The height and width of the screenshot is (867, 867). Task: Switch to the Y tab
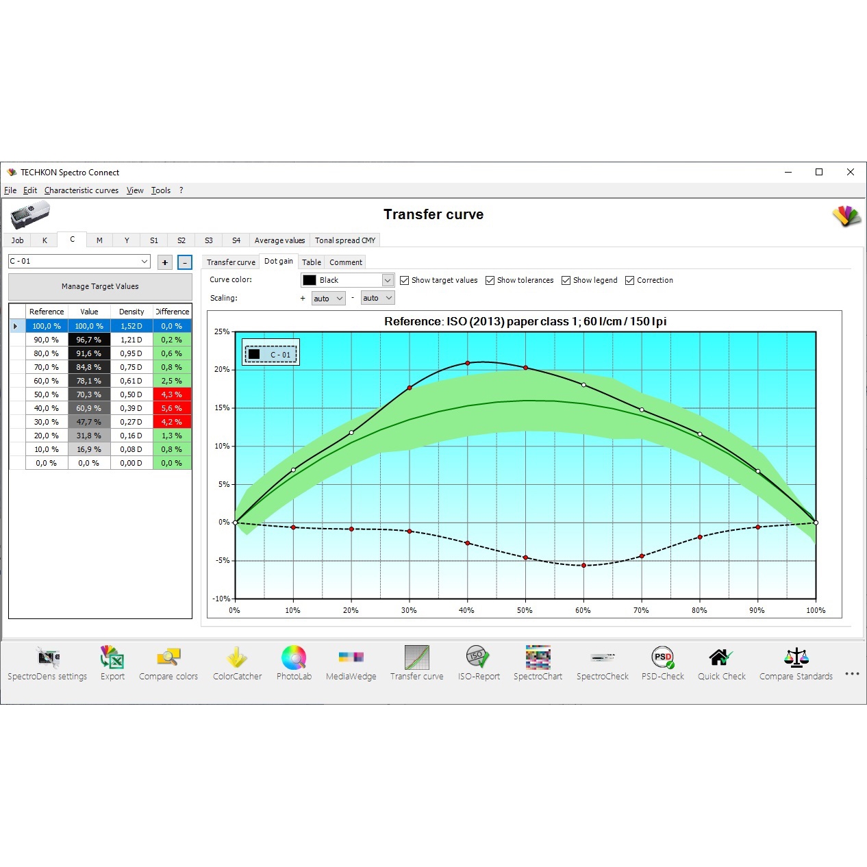point(127,240)
